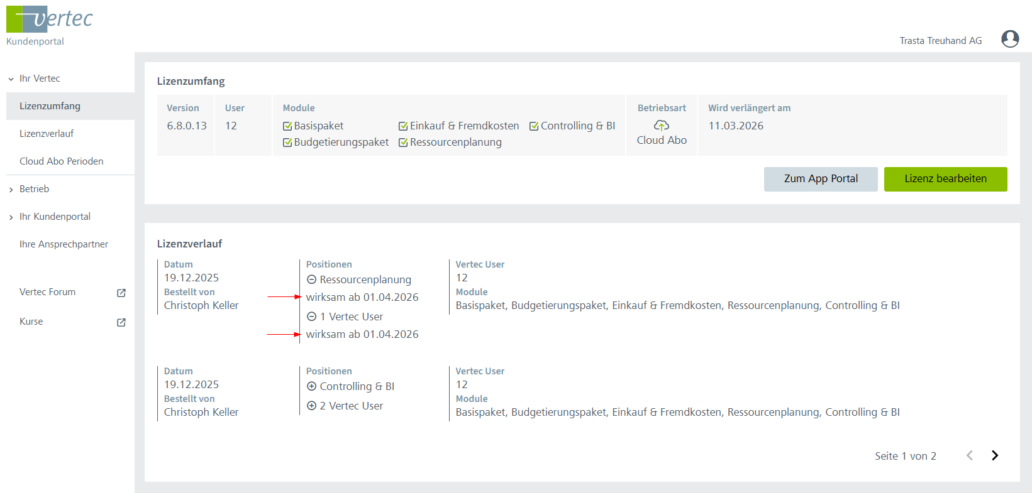Click the Vertec logo
This screenshot has height=493, width=1032.
(x=49, y=19)
